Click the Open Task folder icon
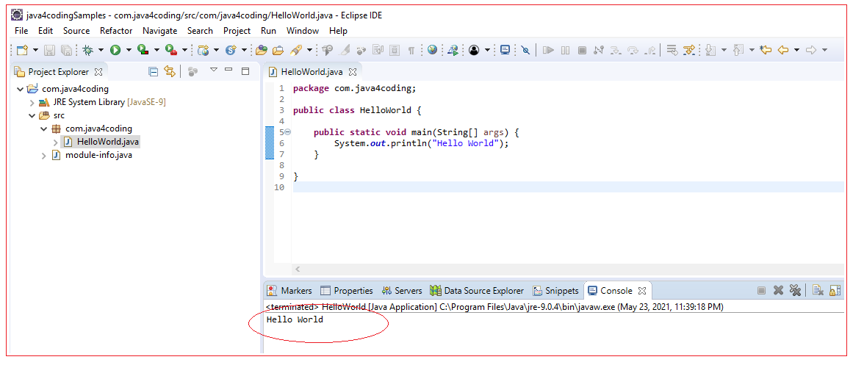This screenshot has width=853, height=365. tap(278, 50)
